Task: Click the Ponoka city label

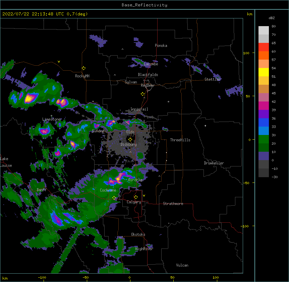Action: pyautogui.click(x=161, y=46)
